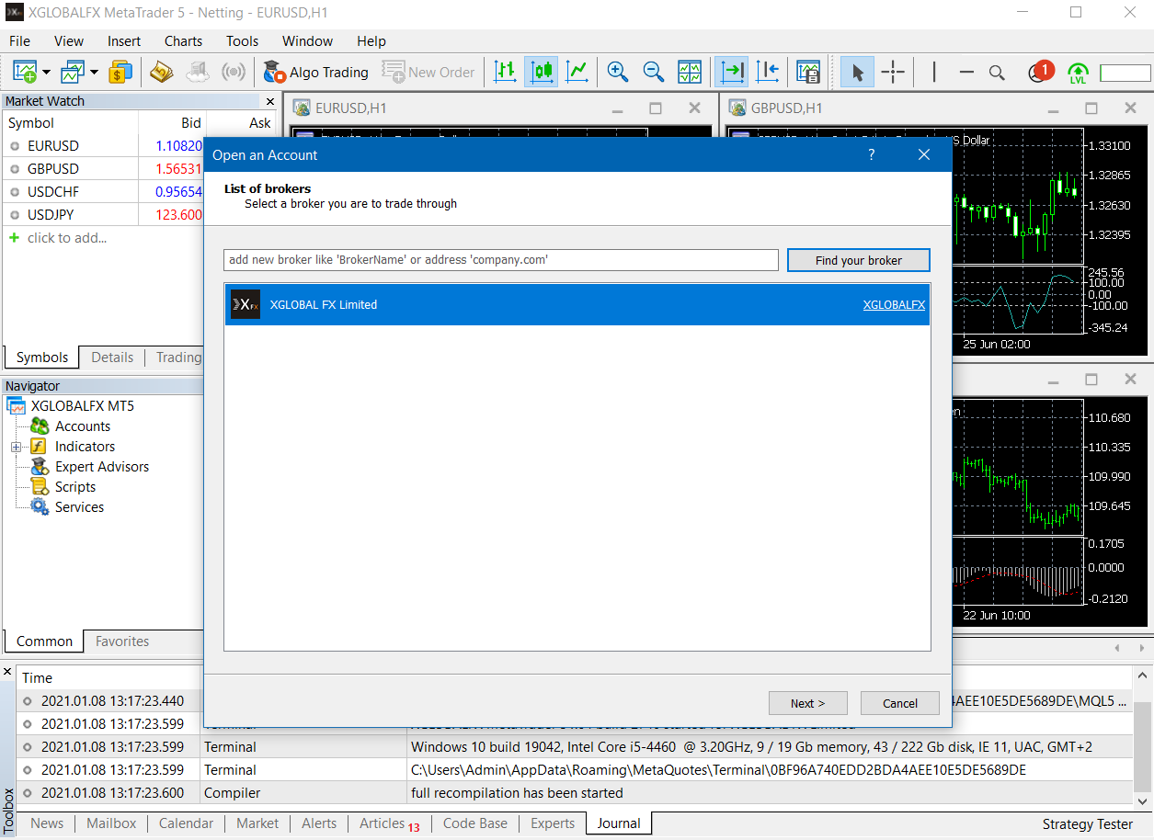This screenshot has height=840, width=1154.
Task: Open the View menu
Action: (x=69, y=40)
